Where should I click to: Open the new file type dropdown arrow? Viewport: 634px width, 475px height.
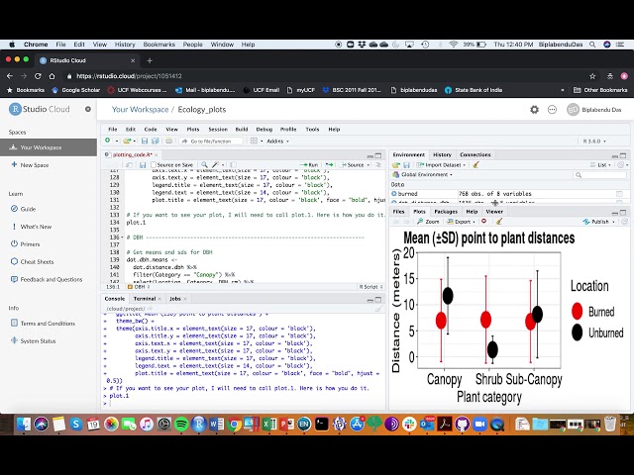point(117,141)
